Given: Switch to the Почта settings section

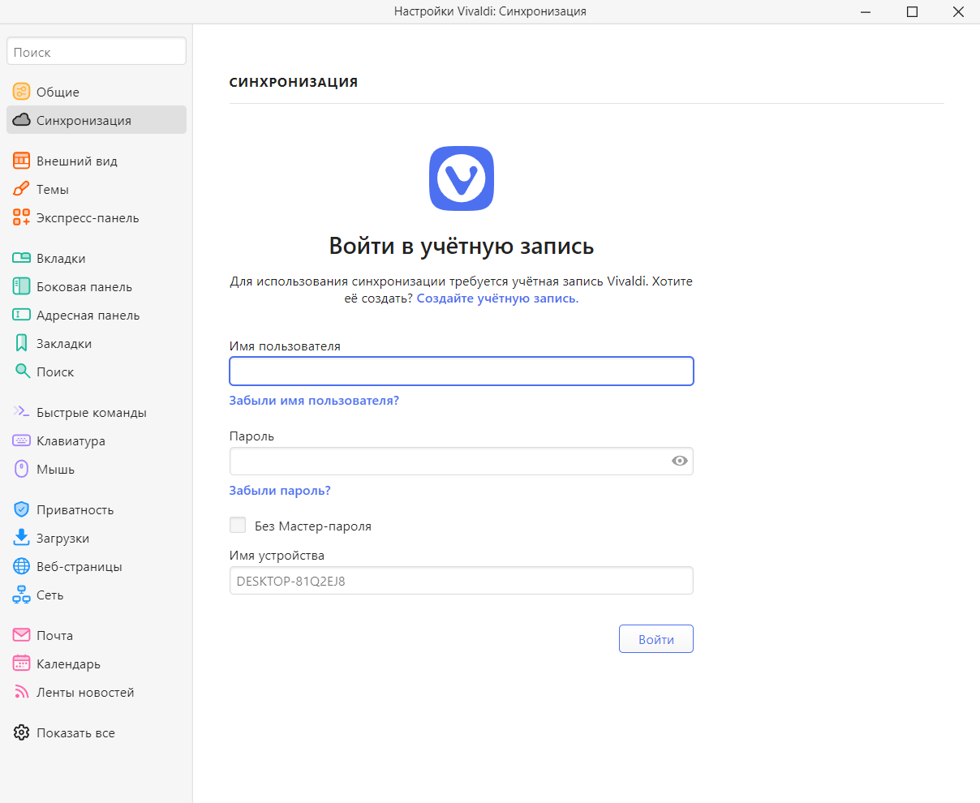Looking at the screenshot, I should click(x=97, y=635).
